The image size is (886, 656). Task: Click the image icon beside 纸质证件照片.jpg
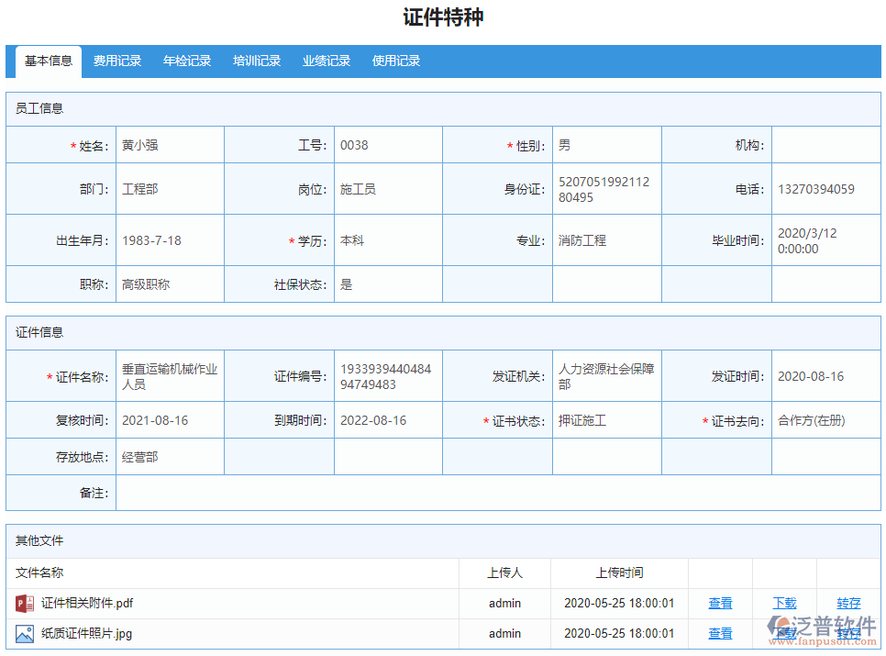point(24,633)
